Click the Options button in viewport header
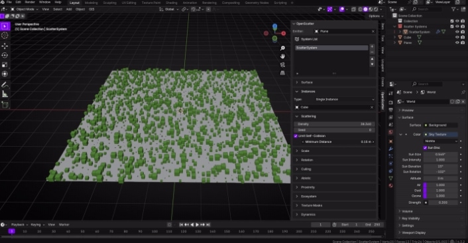The height and width of the screenshot is (243, 468). pyautogui.click(x=375, y=16)
